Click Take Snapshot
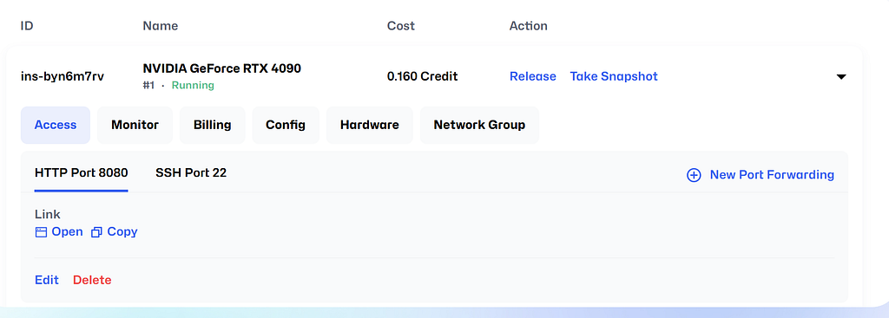Screen dimensions: 889x318 point(614,76)
